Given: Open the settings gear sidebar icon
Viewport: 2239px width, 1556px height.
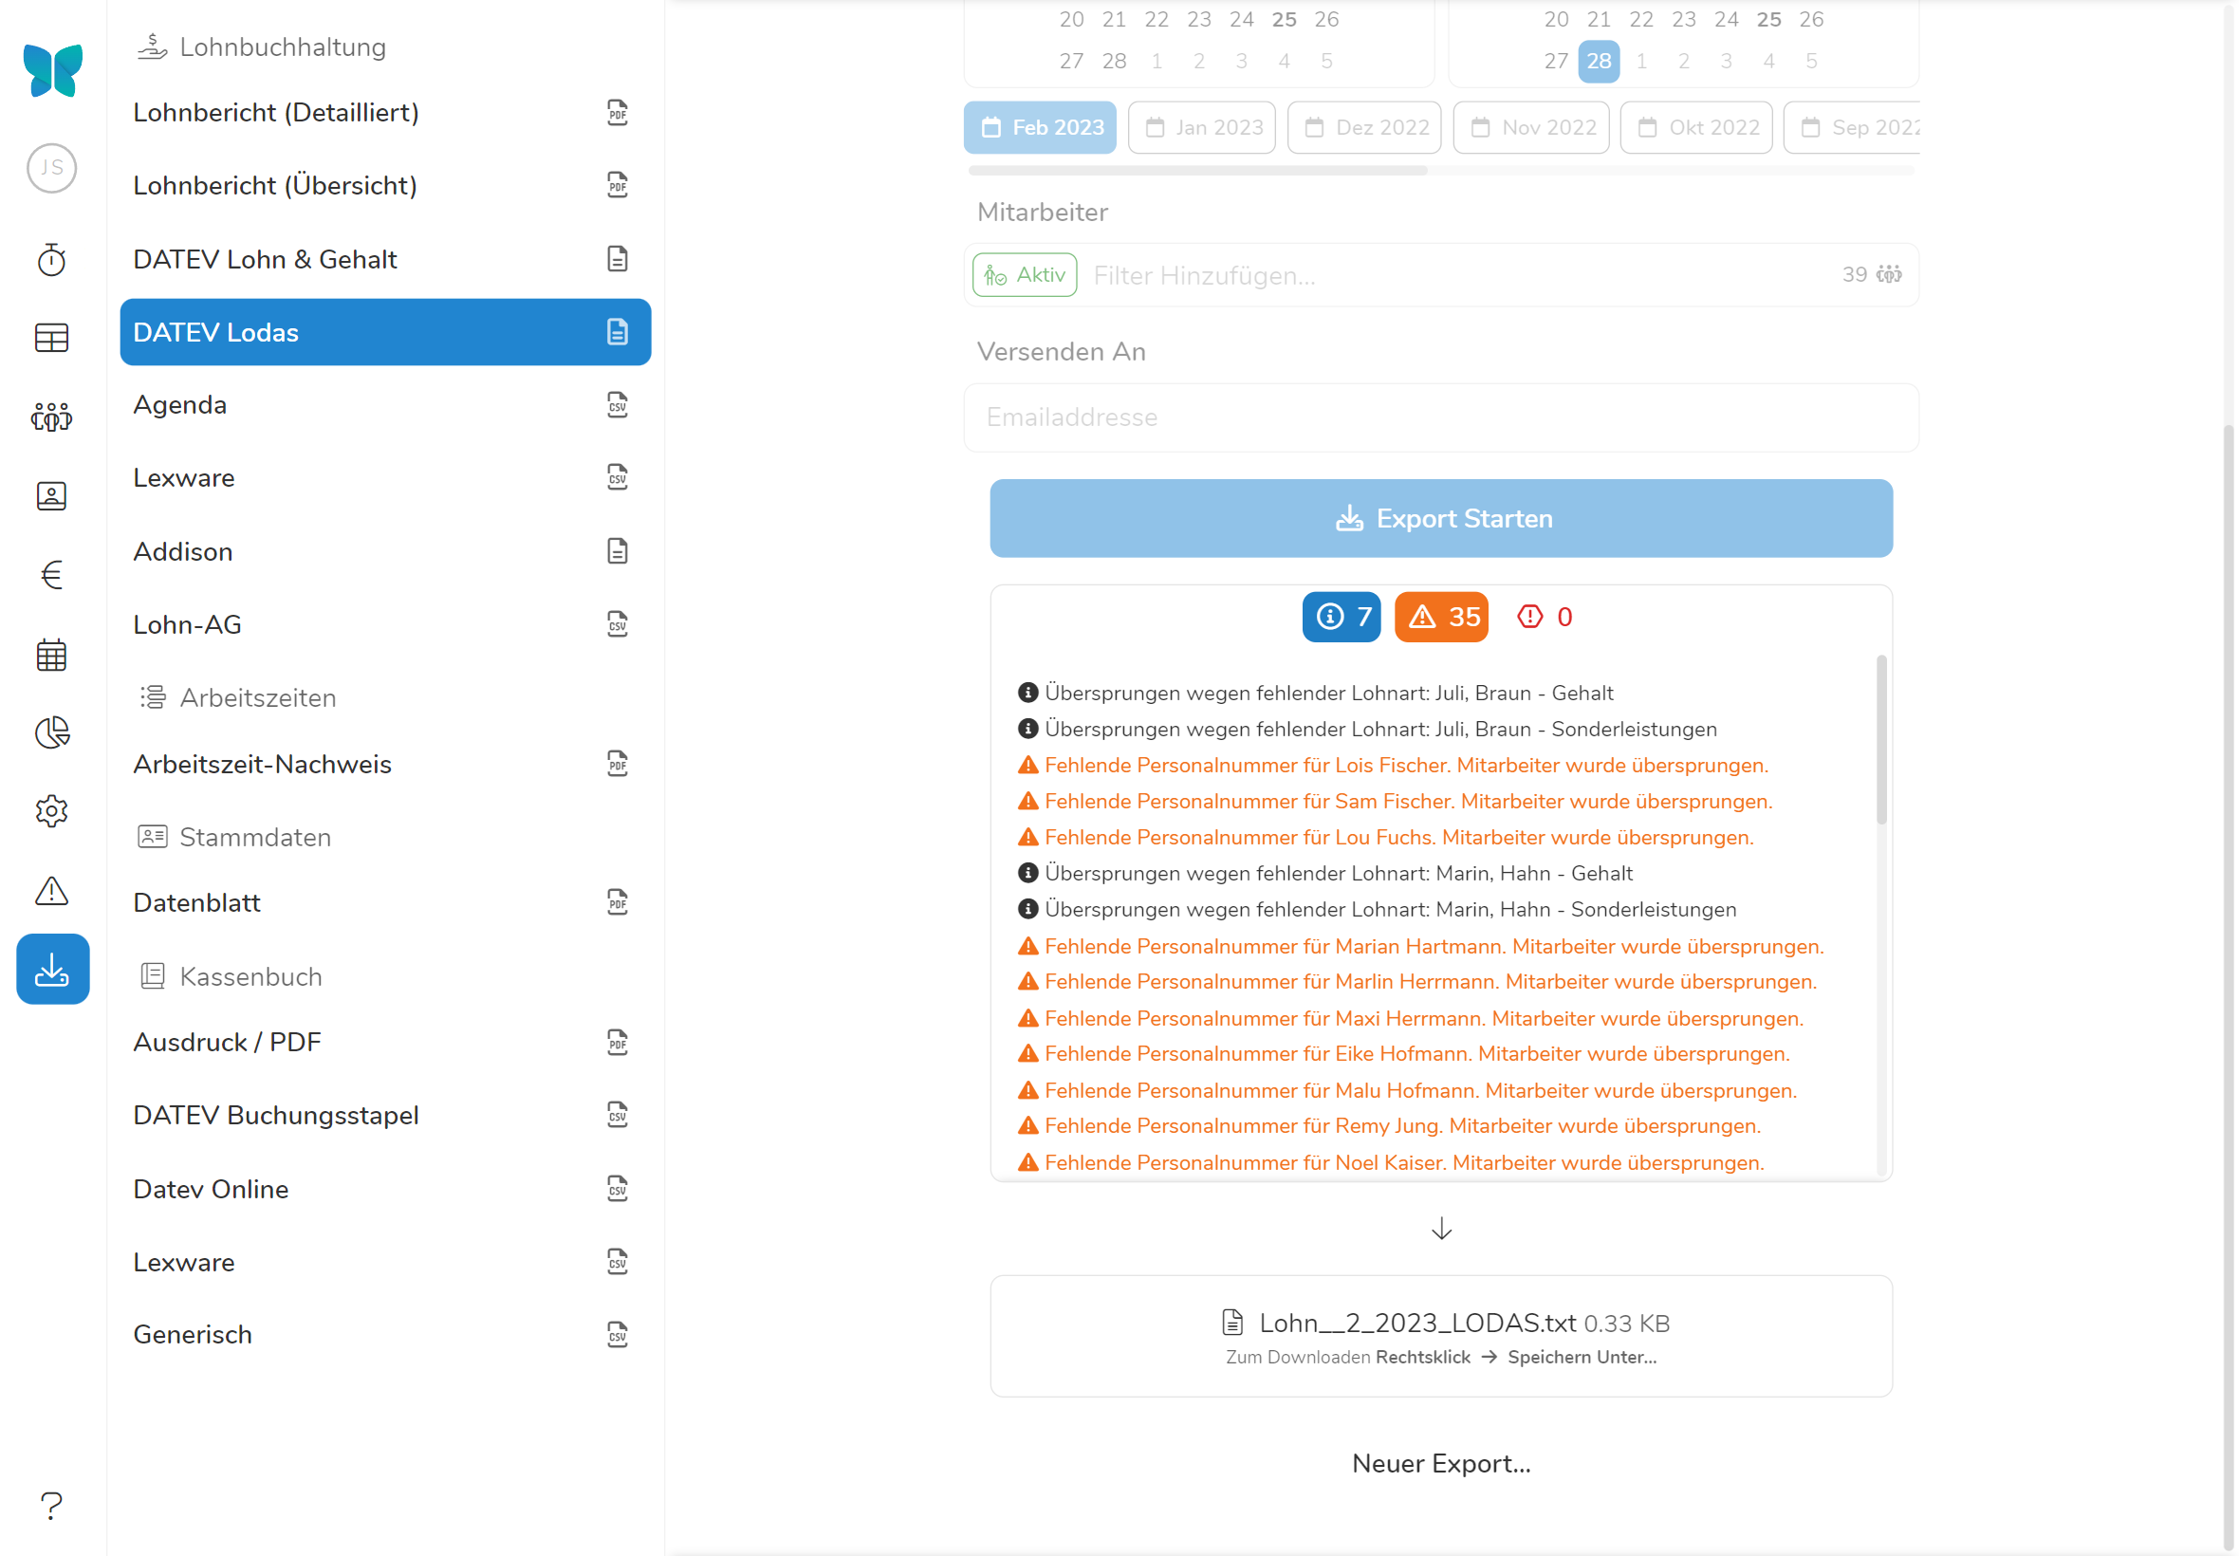Looking at the screenshot, I should click(x=51, y=811).
